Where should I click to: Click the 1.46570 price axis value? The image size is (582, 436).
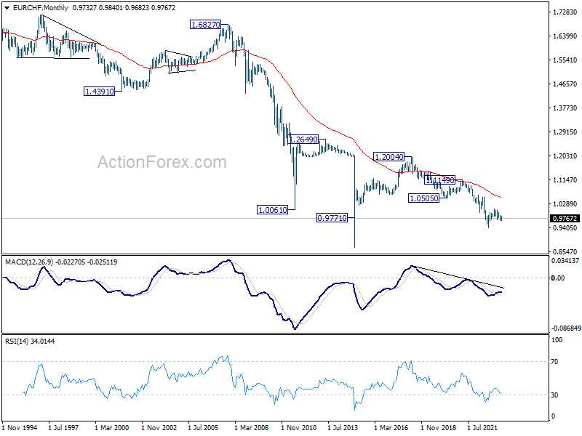click(565, 84)
